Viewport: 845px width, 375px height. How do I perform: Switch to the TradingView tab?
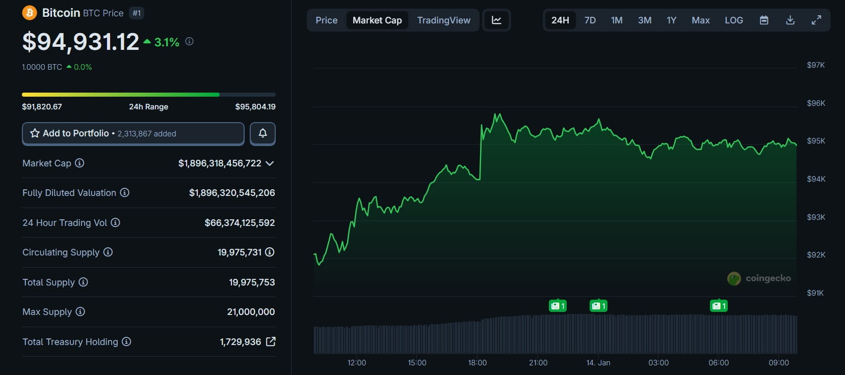point(443,20)
